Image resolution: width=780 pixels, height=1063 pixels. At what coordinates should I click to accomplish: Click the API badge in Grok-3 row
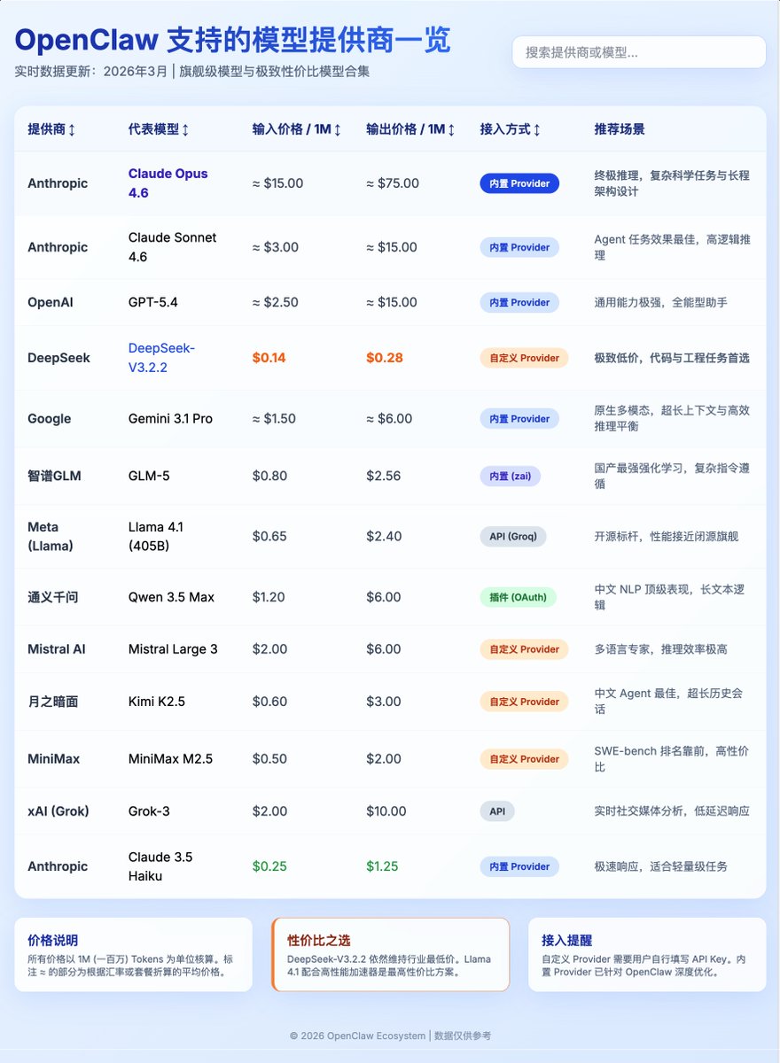pyautogui.click(x=497, y=811)
